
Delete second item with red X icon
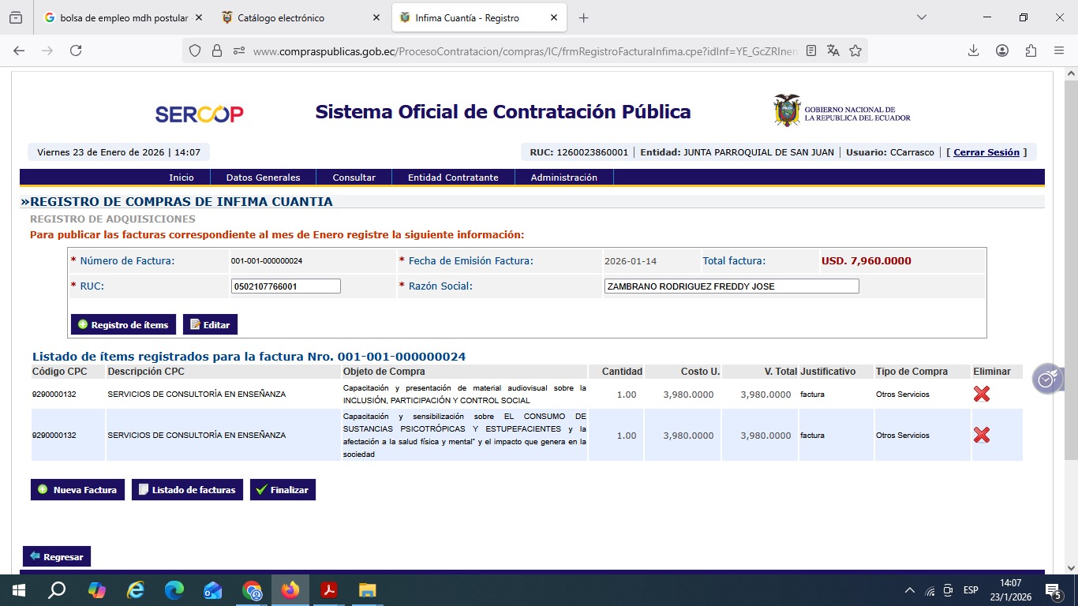[x=981, y=435]
